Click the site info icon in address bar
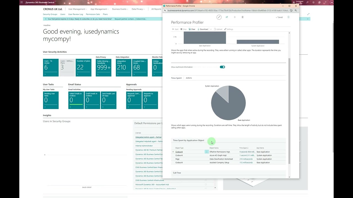This screenshot has height=198, width=353. [x=165, y=10]
